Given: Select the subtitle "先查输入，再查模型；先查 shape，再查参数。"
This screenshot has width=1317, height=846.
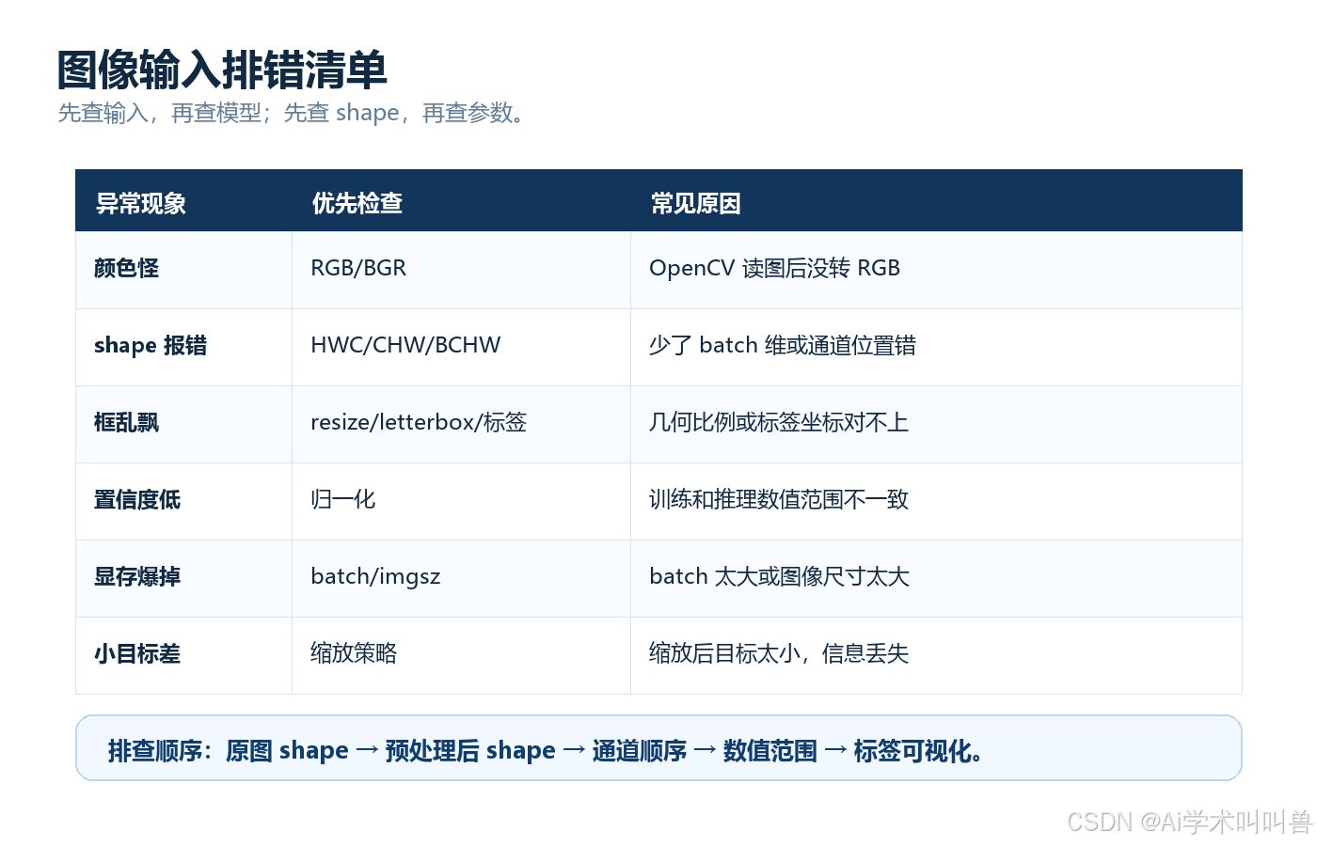Looking at the screenshot, I should tap(293, 113).
